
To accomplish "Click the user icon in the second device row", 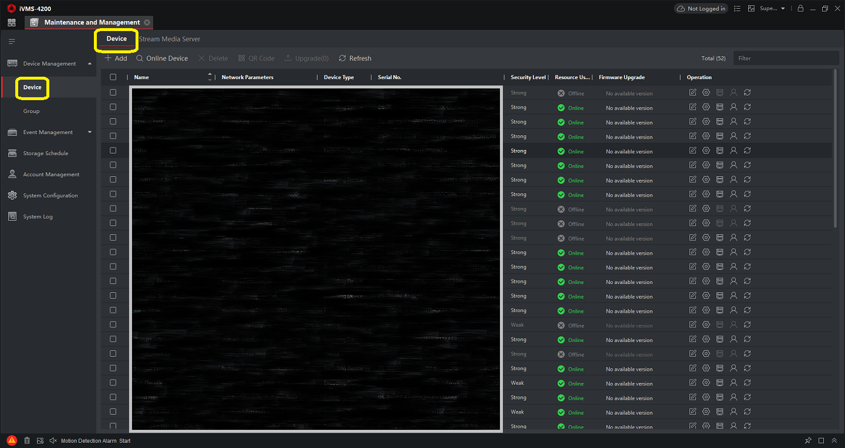I will (x=733, y=107).
